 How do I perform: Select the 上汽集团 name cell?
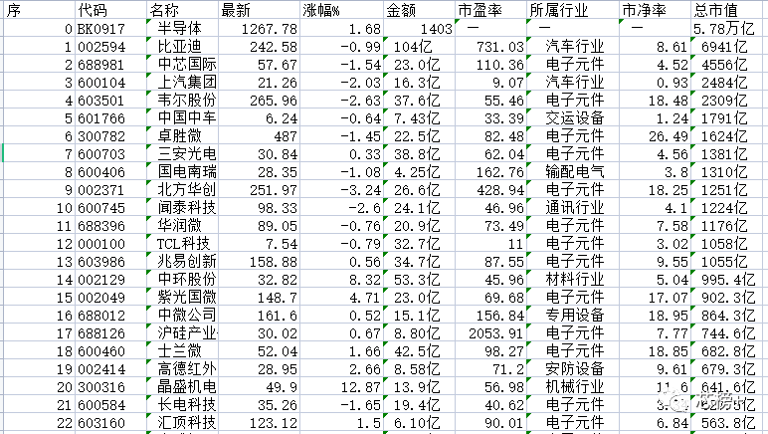pos(182,83)
